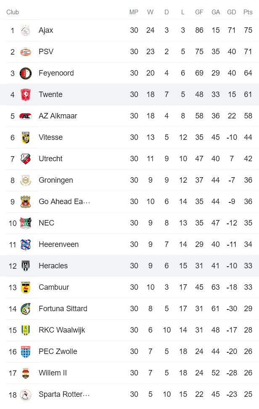Open the Groningen team name link
The image size is (259, 409).
coord(55,180)
